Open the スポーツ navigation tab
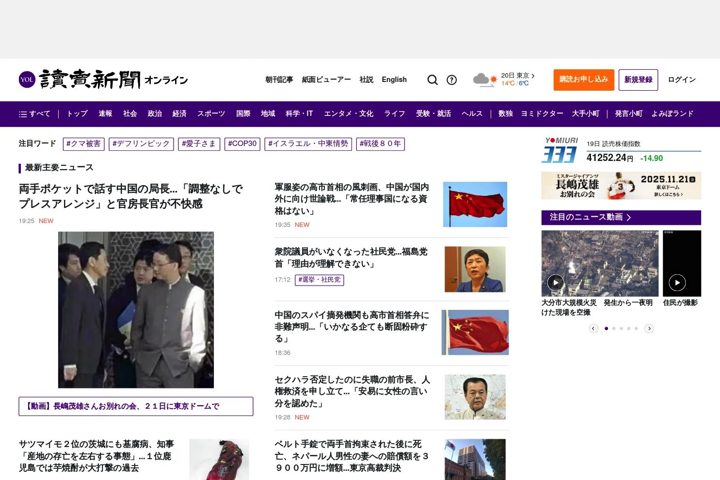This screenshot has width=720, height=480. [x=211, y=114]
